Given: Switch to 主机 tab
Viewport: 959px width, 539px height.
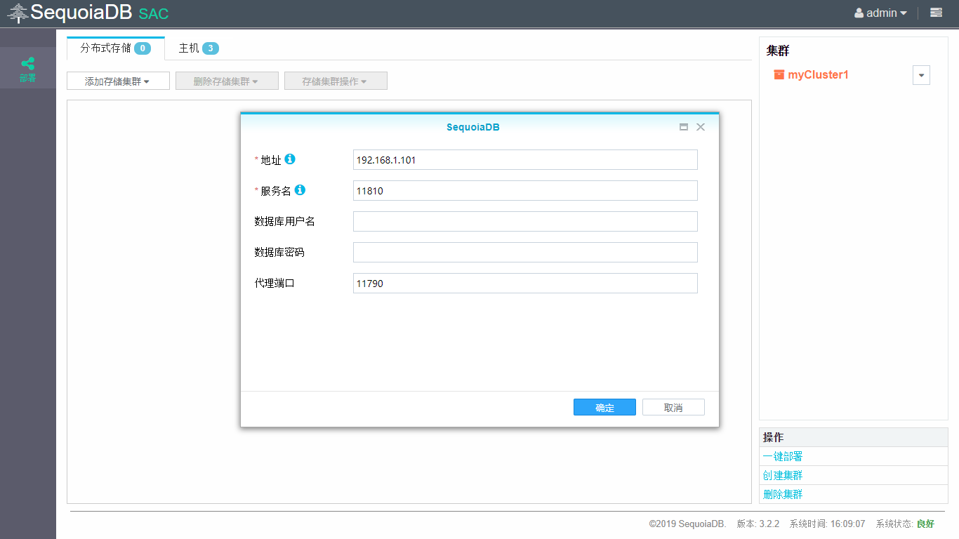Looking at the screenshot, I should coord(199,48).
